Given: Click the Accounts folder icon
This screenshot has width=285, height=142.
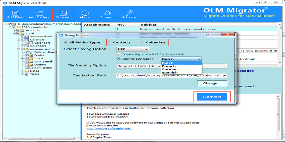Looking at the screenshot, I should [22, 30].
